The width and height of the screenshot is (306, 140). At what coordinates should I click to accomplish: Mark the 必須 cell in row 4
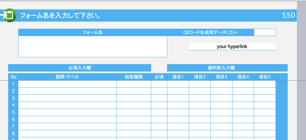pos(159,105)
